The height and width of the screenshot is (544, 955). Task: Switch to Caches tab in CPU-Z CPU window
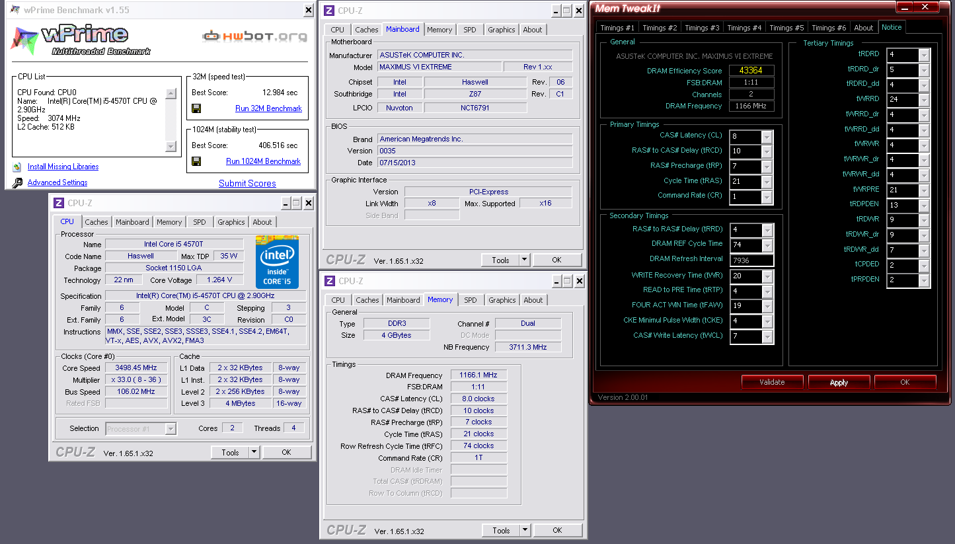pos(96,222)
